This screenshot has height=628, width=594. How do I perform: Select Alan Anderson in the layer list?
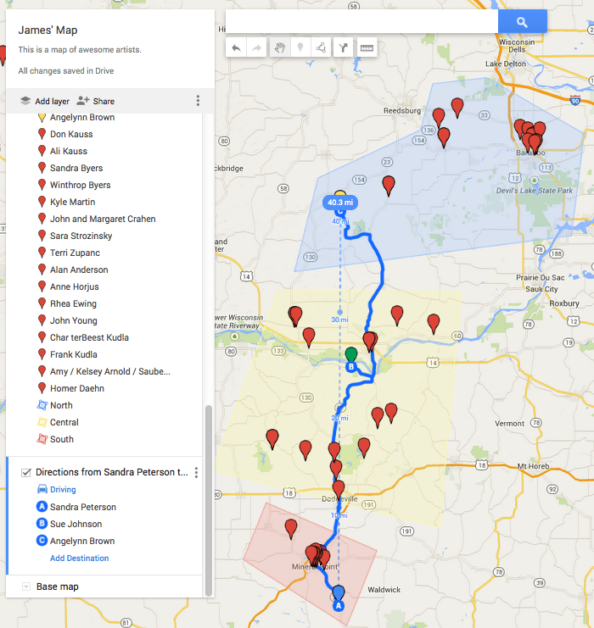pyautogui.click(x=79, y=270)
